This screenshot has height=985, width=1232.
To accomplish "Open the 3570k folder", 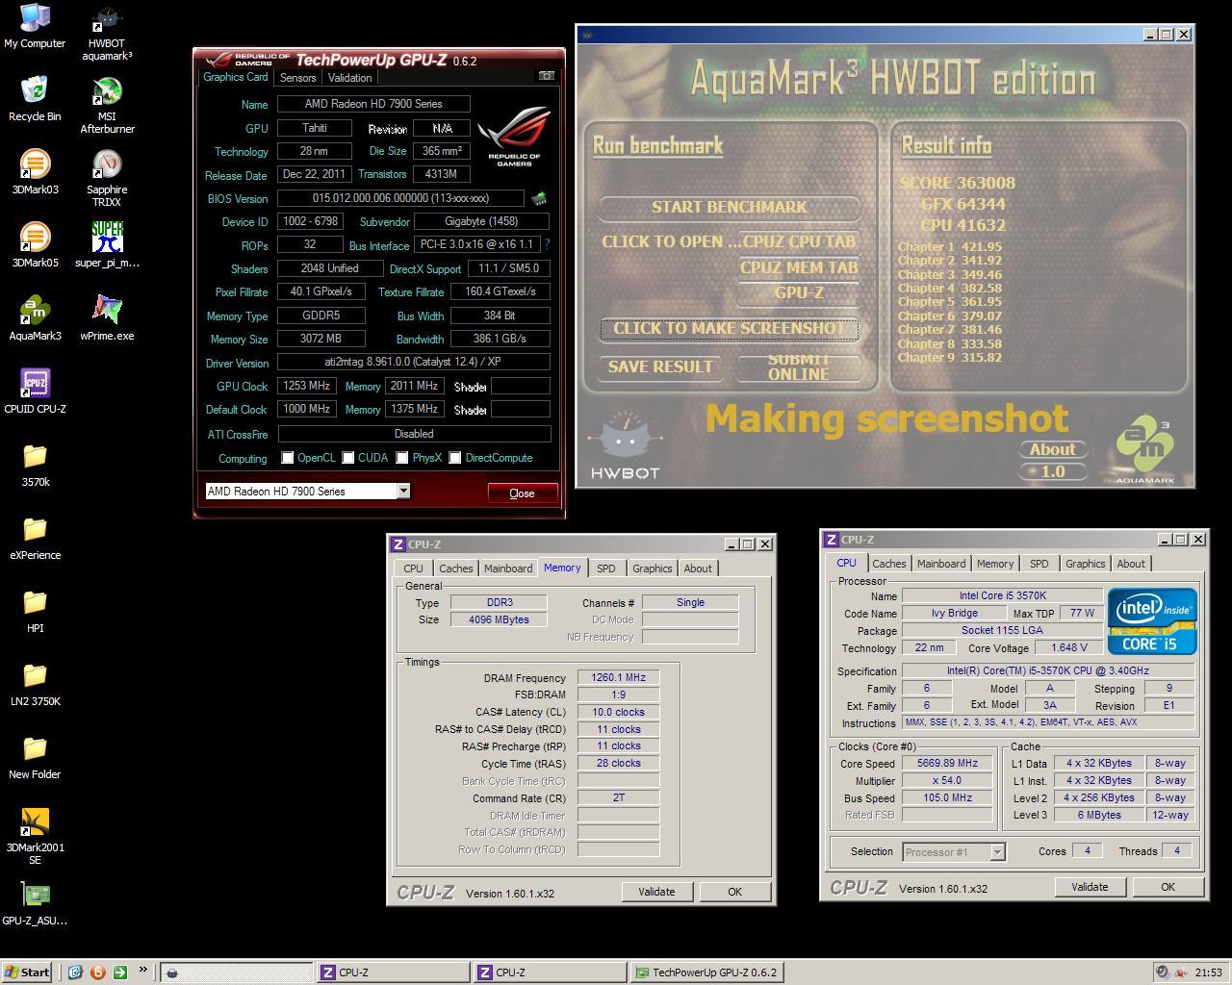I will 35,465.
